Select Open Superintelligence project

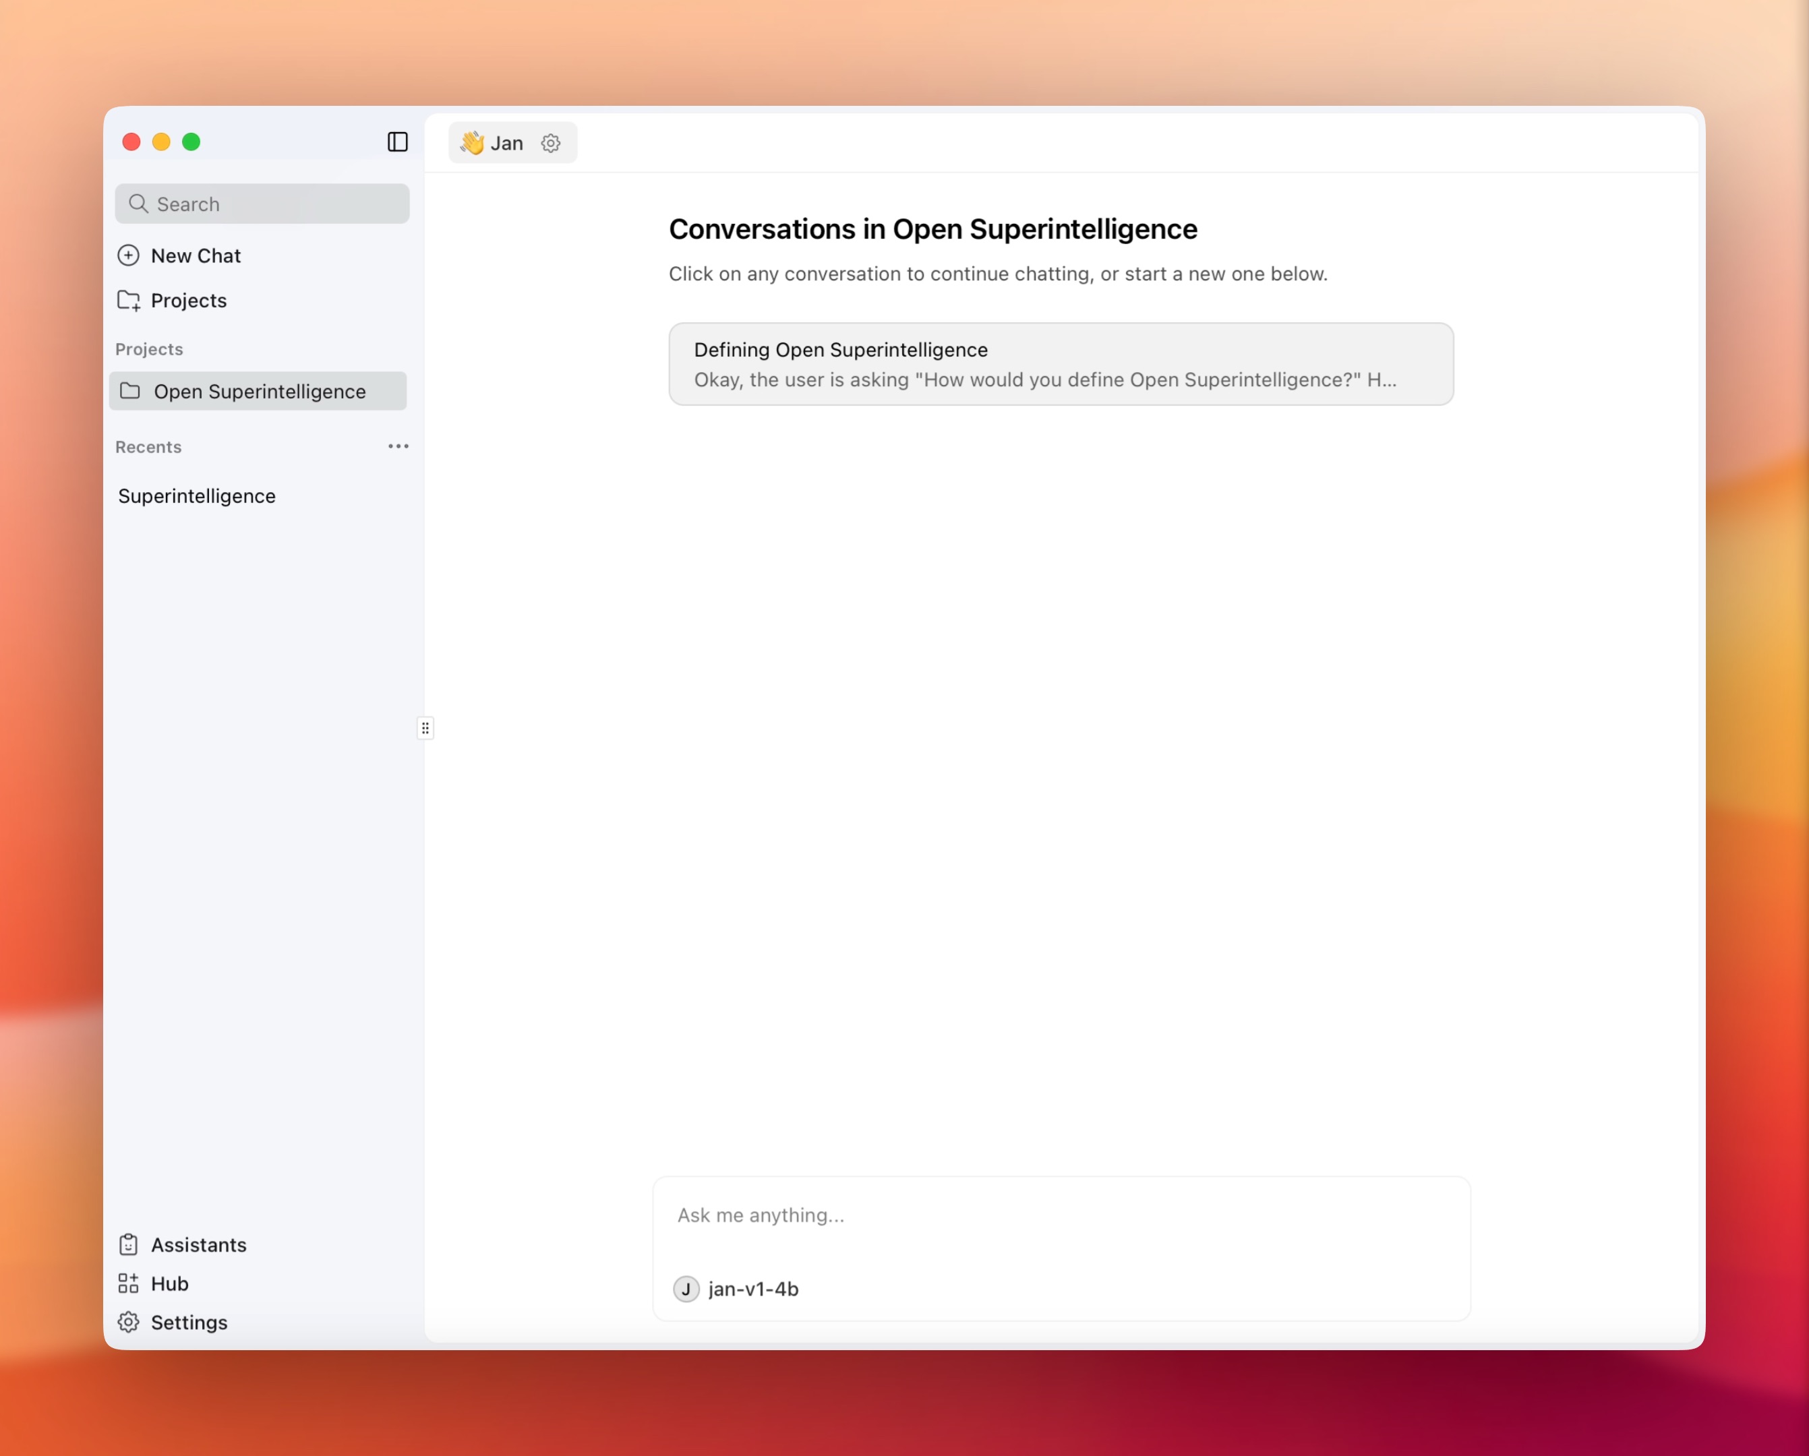coord(260,392)
